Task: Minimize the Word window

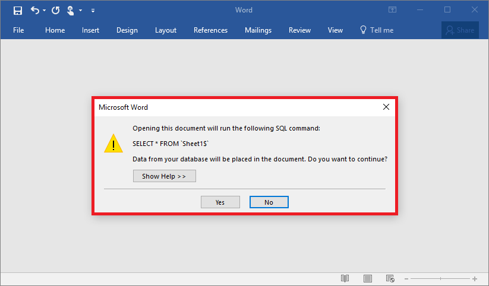Action: click(x=420, y=10)
